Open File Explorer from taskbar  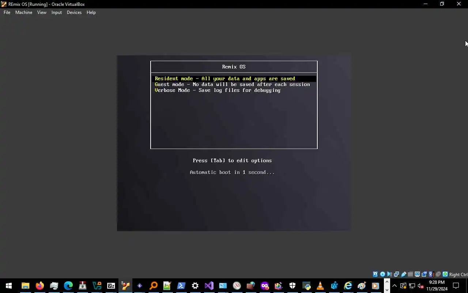coord(25,286)
